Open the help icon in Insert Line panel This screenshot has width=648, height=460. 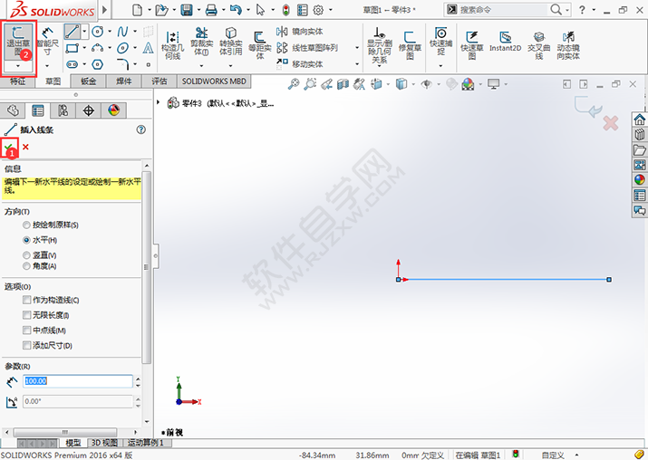pyautogui.click(x=141, y=129)
